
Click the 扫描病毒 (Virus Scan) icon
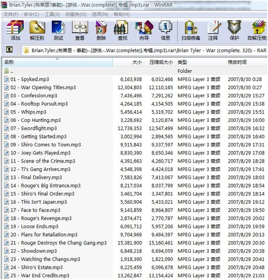(x=190, y=27)
